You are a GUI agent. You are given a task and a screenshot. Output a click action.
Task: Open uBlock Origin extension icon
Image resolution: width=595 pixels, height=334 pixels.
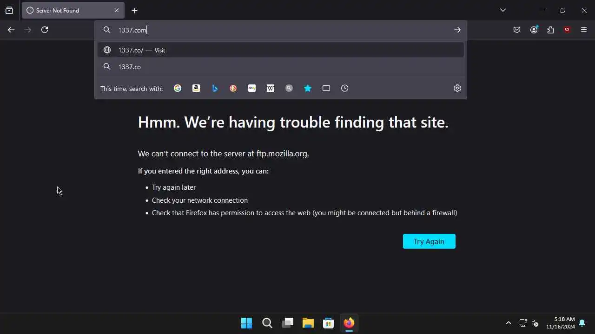coord(567,30)
